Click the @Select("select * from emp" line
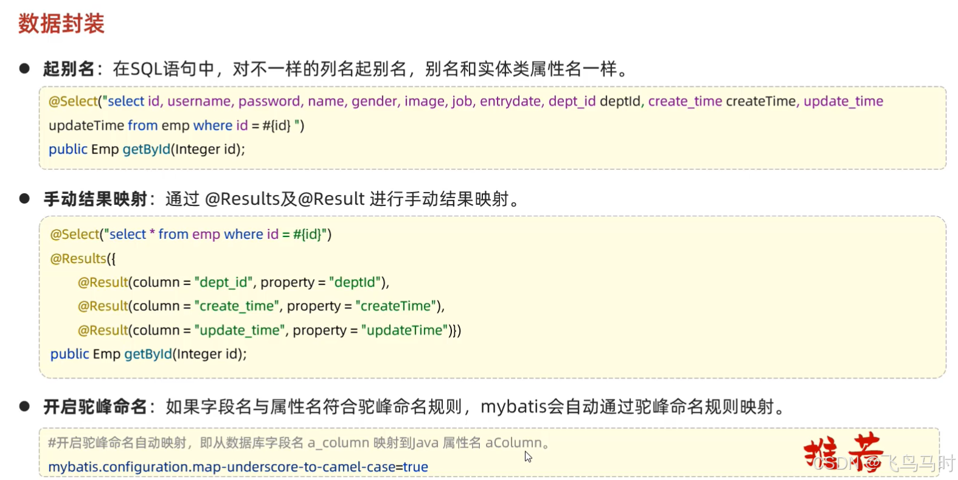This screenshot has width=958, height=480. [x=191, y=234]
